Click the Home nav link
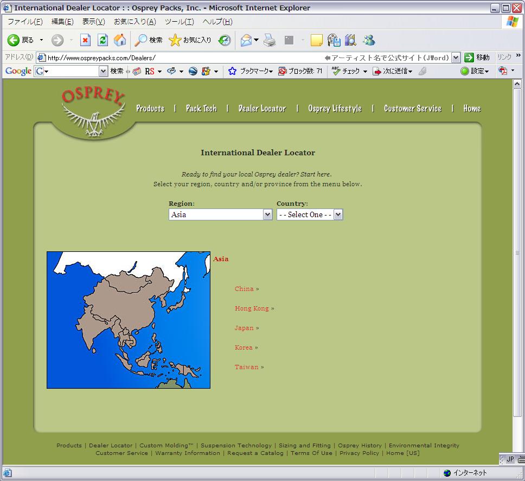 point(472,108)
